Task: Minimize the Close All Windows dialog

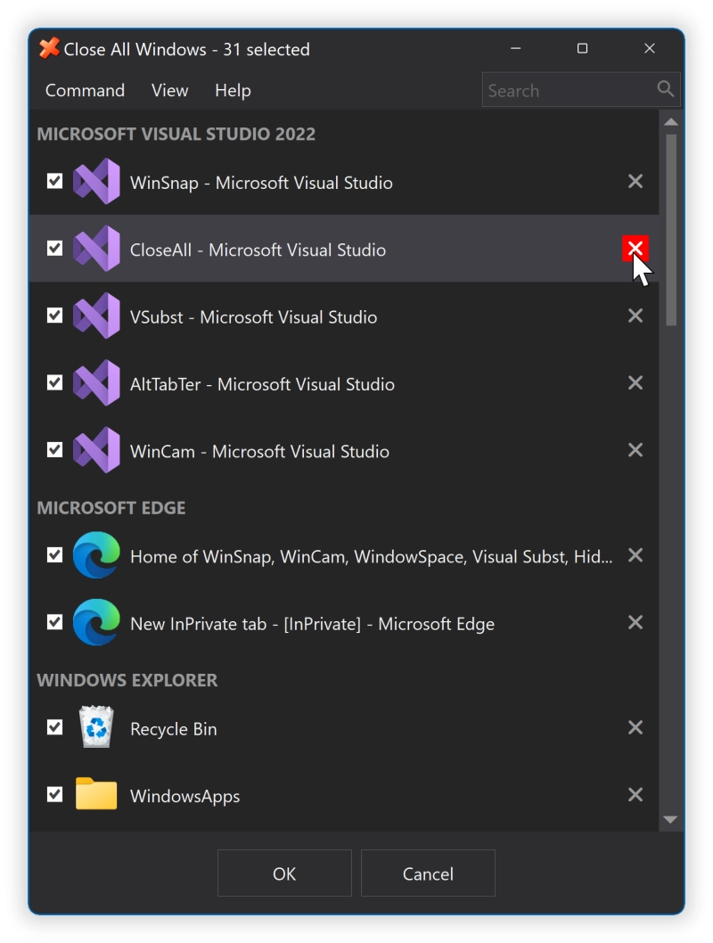Action: [x=516, y=48]
